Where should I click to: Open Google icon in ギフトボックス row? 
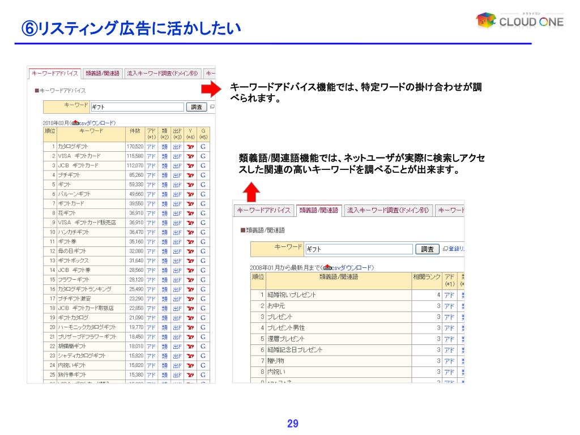pyautogui.click(x=203, y=261)
